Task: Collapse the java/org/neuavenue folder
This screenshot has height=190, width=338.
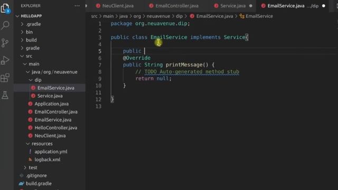Action: coord(28,72)
